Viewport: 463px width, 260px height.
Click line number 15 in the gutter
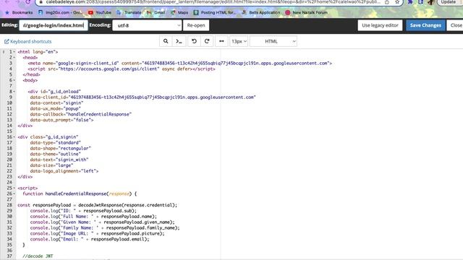coord(9,131)
